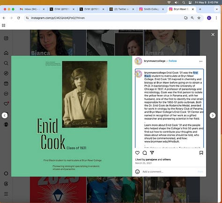Click Add a comment field
Image resolution: width=222 pixels, height=203 pixels.
(x=169, y=172)
